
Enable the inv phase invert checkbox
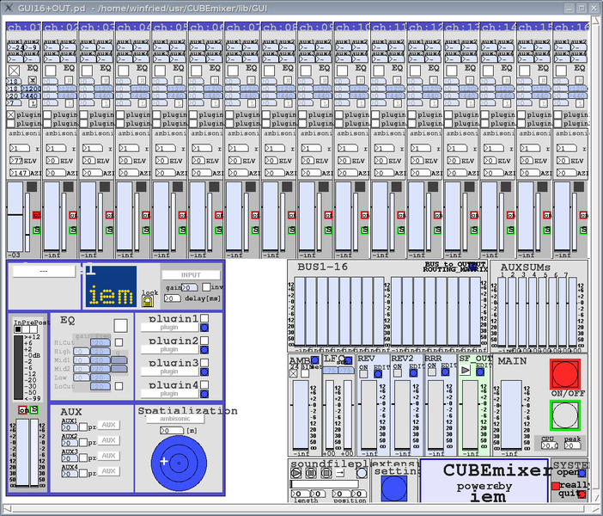tap(205, 287)
